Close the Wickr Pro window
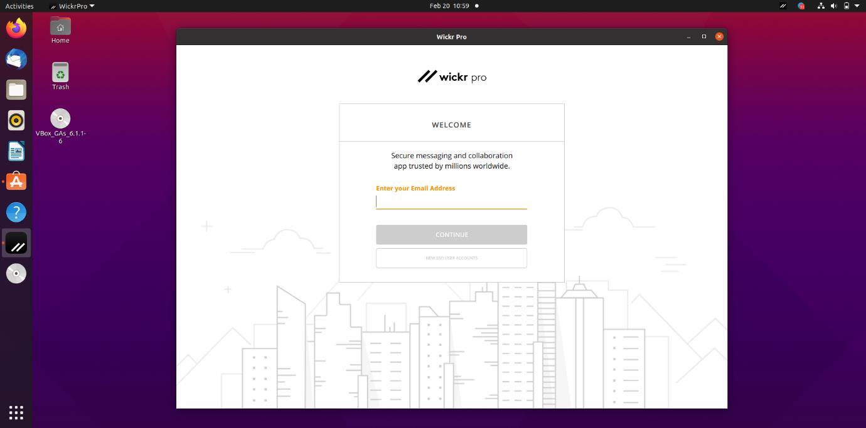Viewport: 866px width, 428px height. coord(719,36)
